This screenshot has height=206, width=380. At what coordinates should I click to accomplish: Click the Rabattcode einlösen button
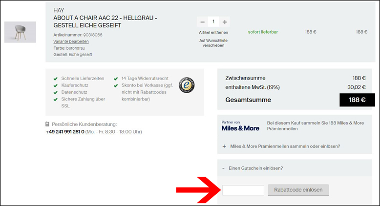click(x=298, y=190)
